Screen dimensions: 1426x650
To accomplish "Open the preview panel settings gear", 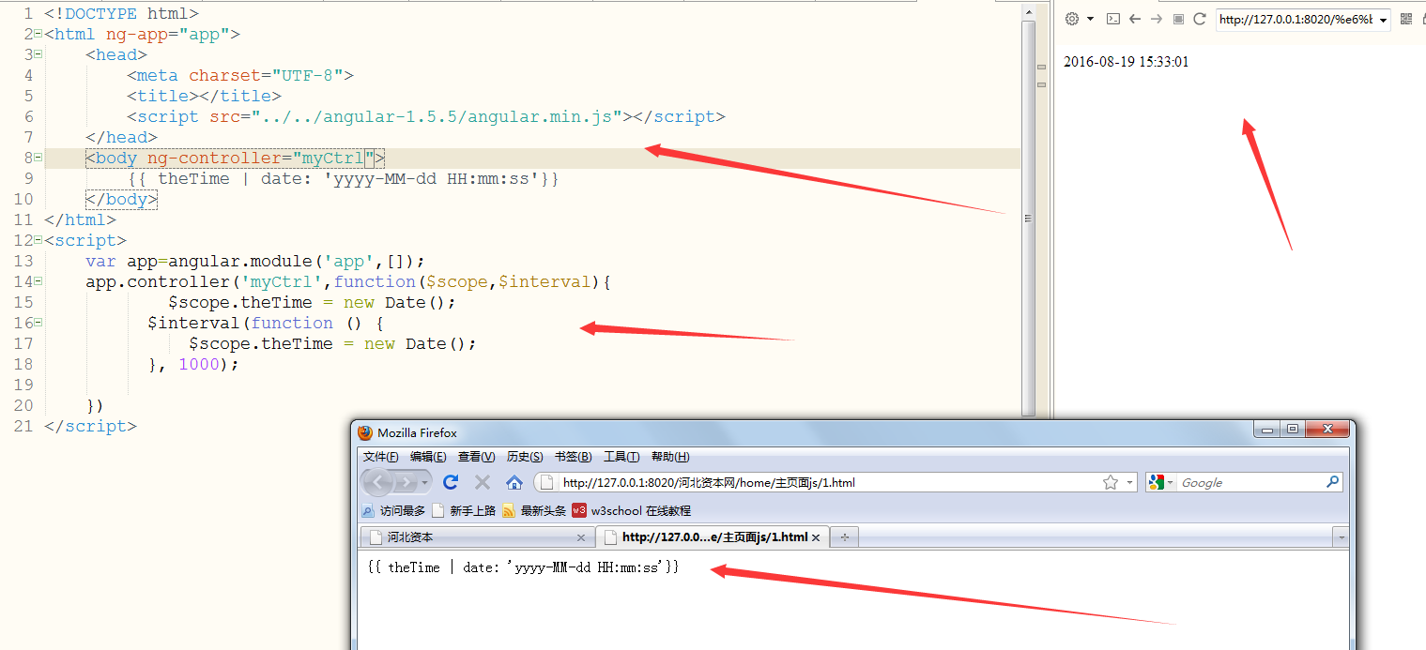I will tap(1072, 19).
